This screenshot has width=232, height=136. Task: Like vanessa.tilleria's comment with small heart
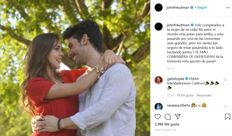click(x=225, y=106)
